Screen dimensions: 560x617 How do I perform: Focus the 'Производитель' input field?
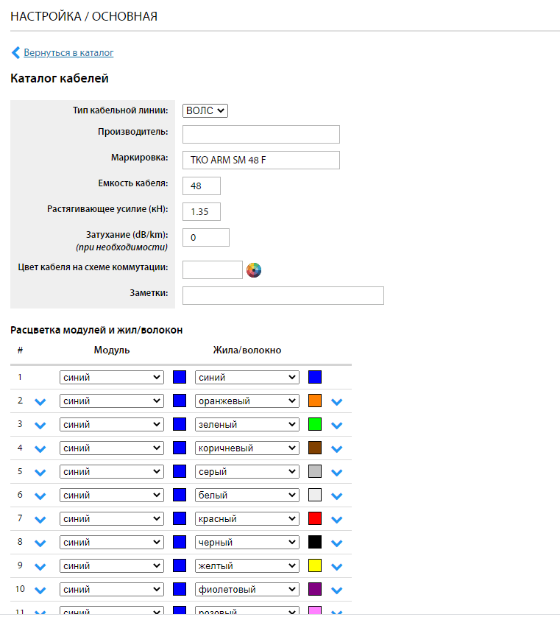(x=261, y=135)
